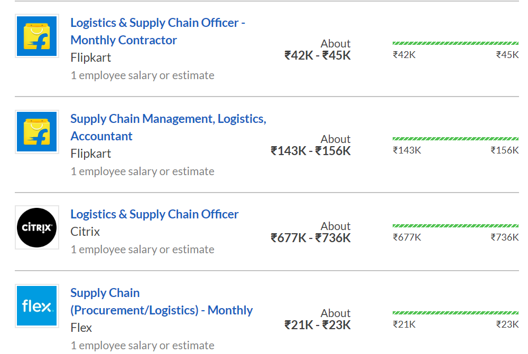The image size is (528, 354).
Task: Select the Flipkart company name under Accountant title
Action: 90,154
